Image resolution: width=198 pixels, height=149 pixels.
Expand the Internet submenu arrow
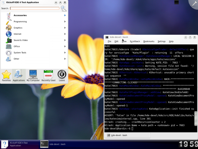click(x=65, y=34)
